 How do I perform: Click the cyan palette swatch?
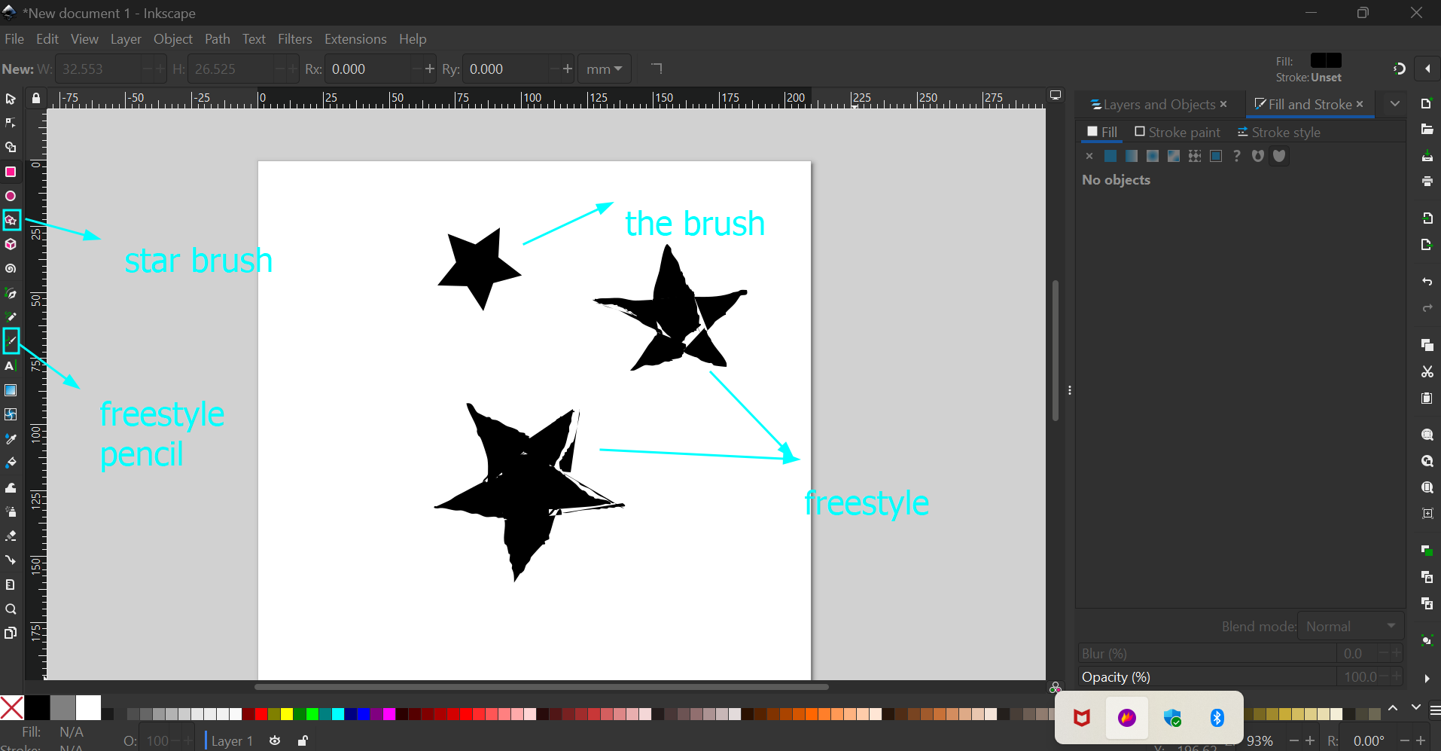tap(338, 713)
